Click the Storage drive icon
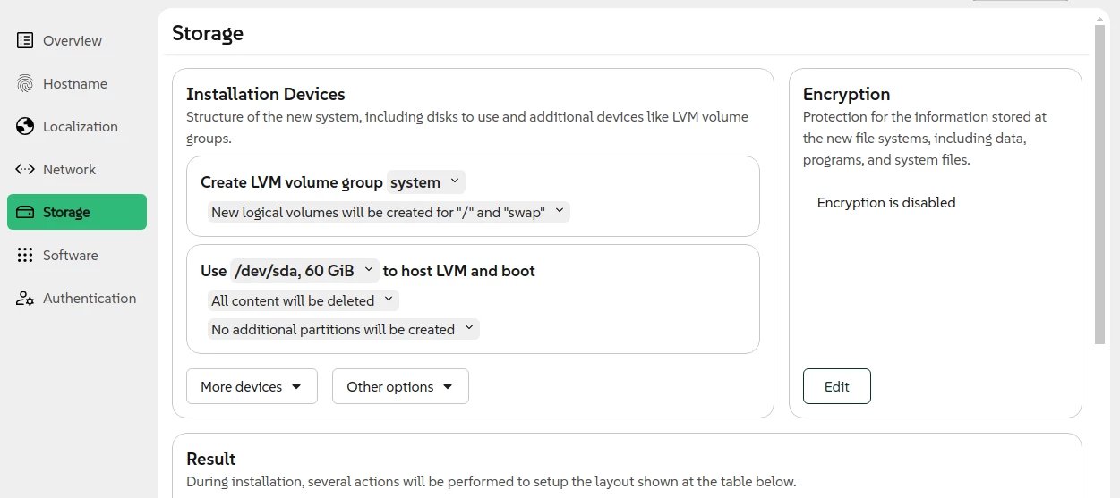 25,212
